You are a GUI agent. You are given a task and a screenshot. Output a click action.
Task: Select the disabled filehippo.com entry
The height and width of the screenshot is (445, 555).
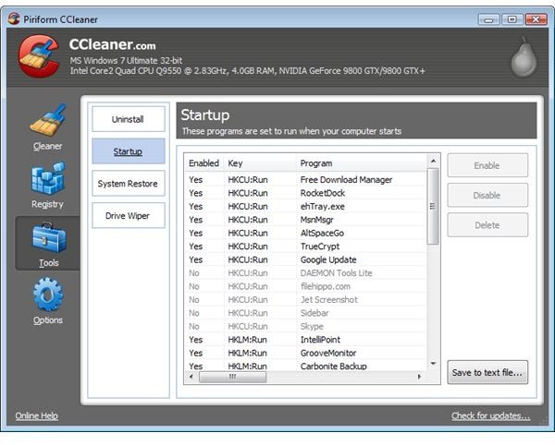point(305,286)
